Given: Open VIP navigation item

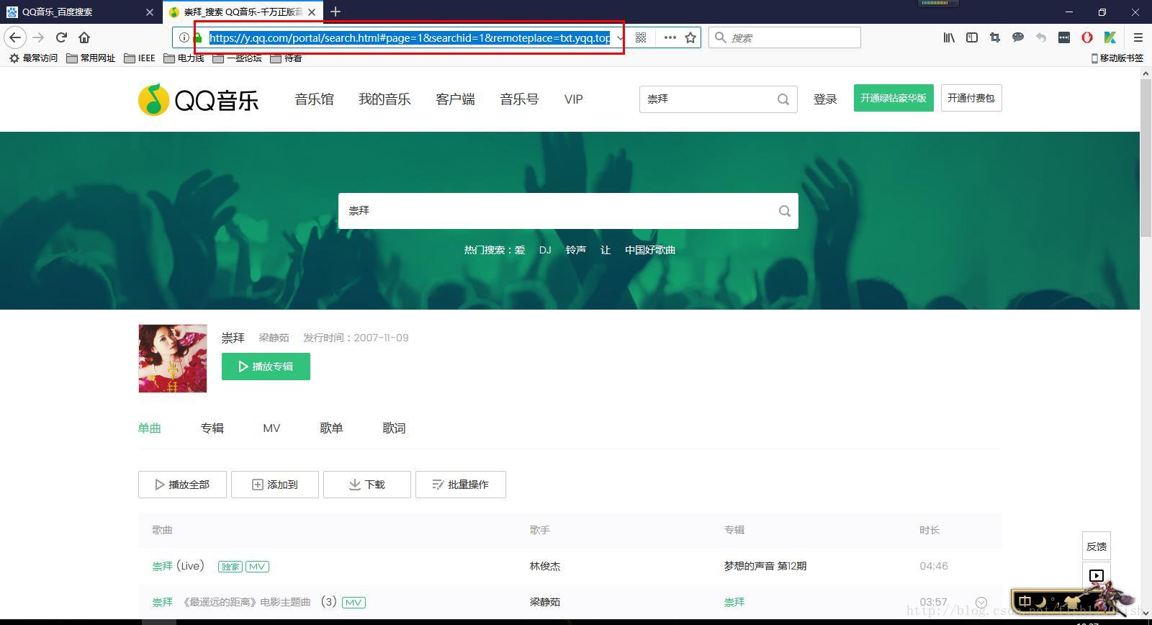Looking at the screenshot, I should tap(573, 99).
